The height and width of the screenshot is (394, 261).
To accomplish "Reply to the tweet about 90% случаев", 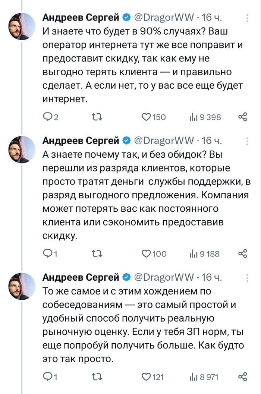I will (x=48, y=118).
